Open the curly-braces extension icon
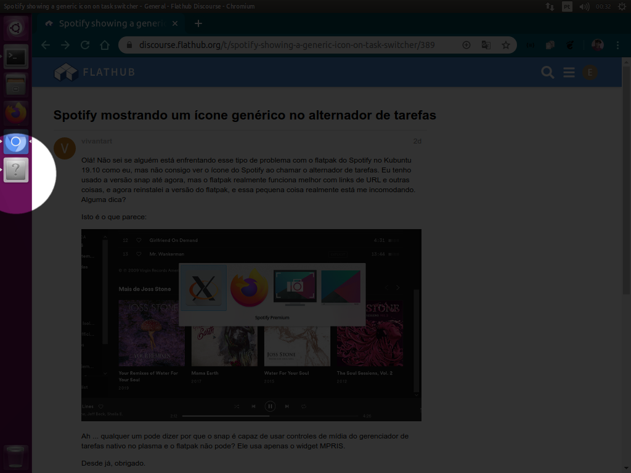The height and width of the screenshot is (473, 631). coord(531,45)
